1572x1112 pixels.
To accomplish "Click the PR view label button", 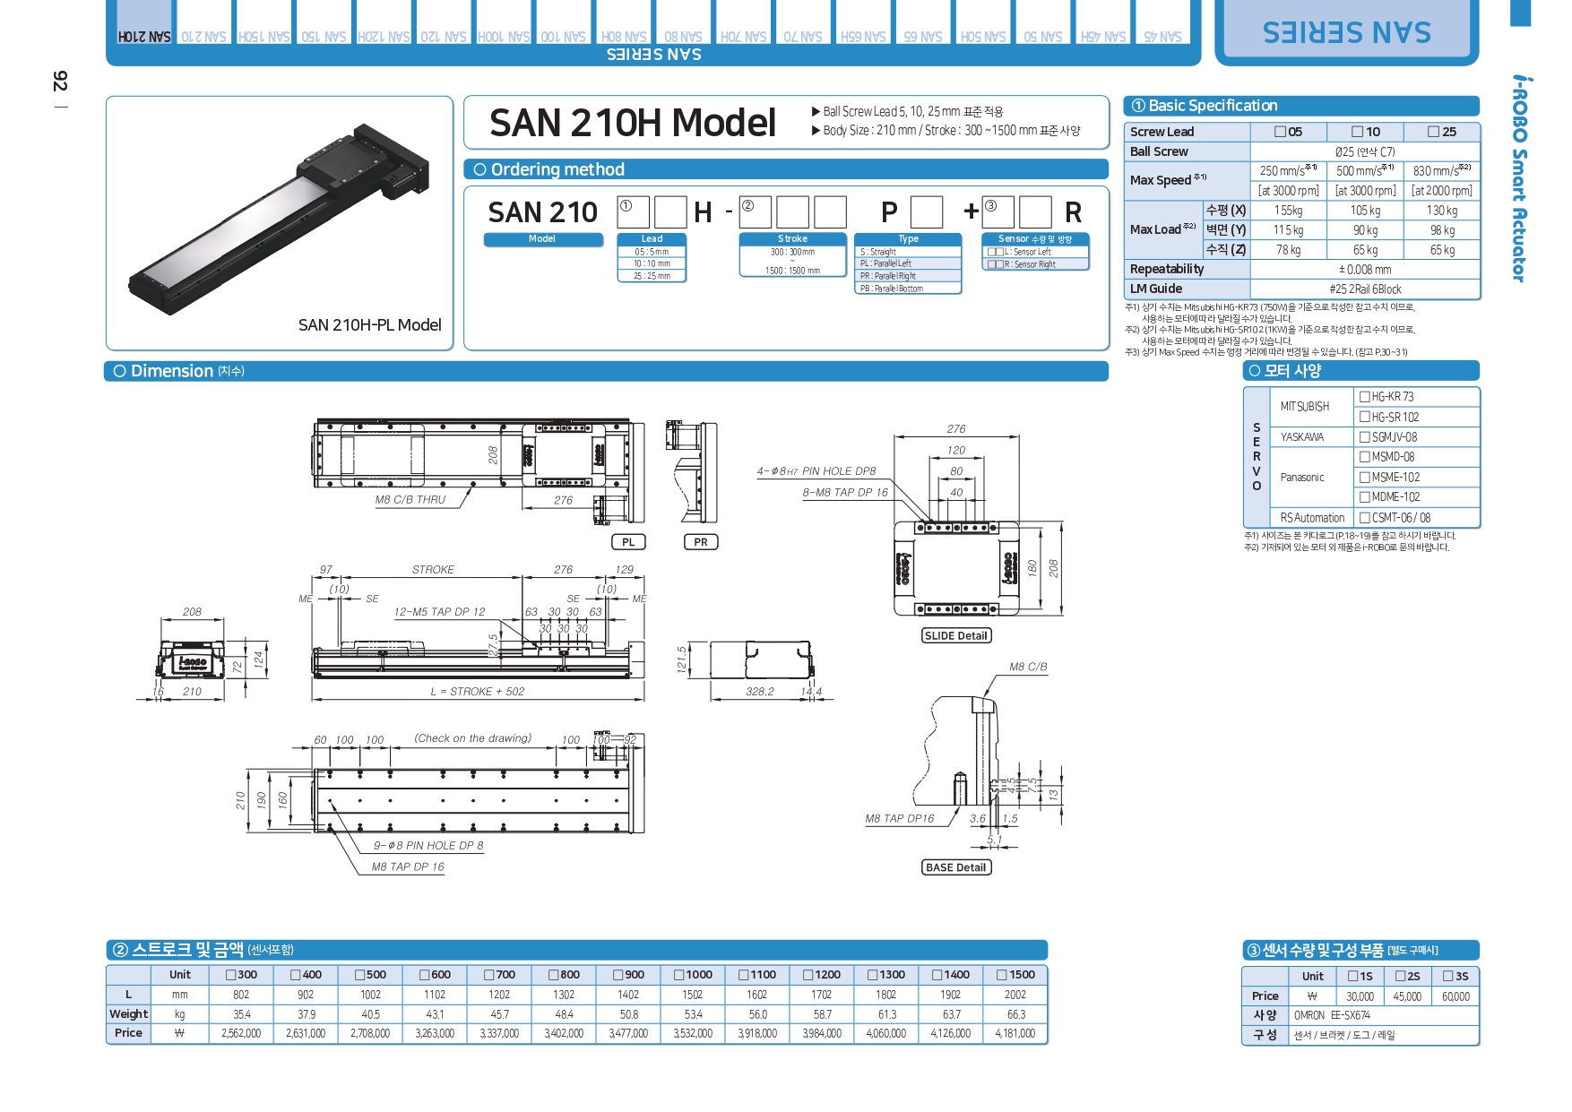I will [x=701, y=542].
